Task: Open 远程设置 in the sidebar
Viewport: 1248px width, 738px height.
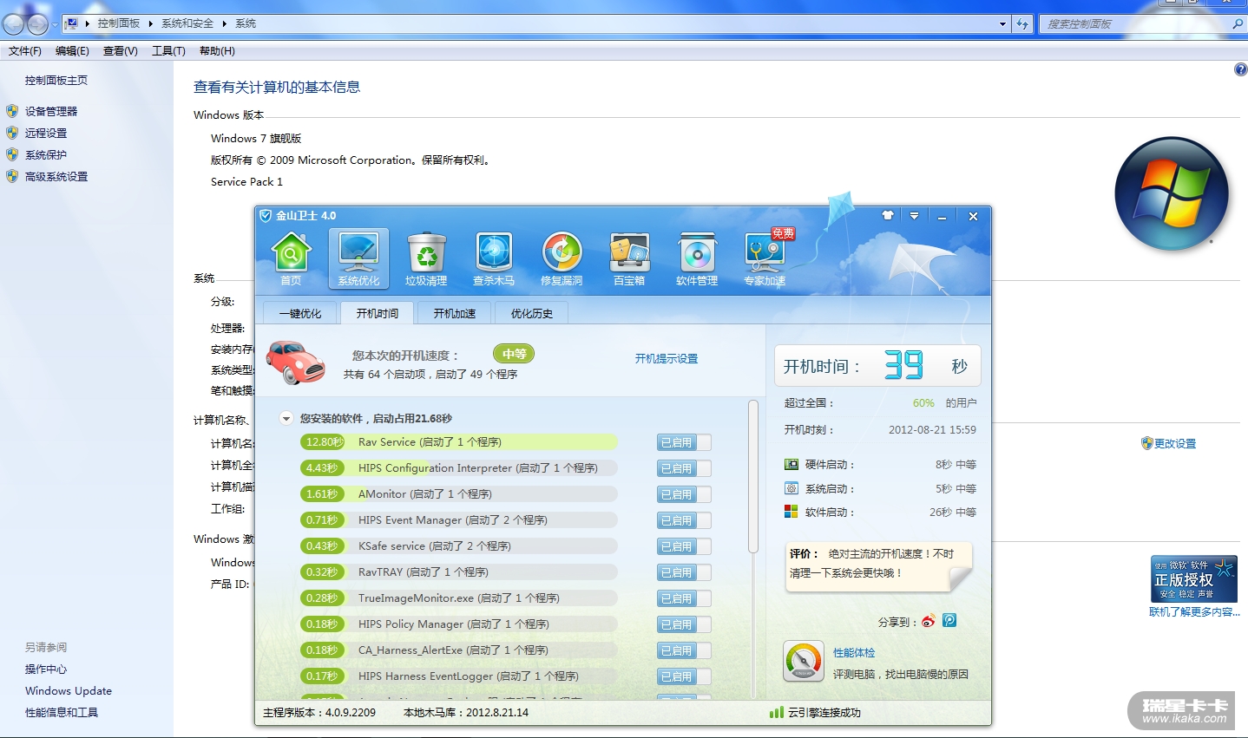Action: [46, 133]
